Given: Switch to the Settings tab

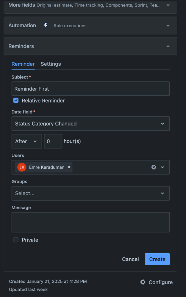Looking at the screenshot, I should click(51, 64).
